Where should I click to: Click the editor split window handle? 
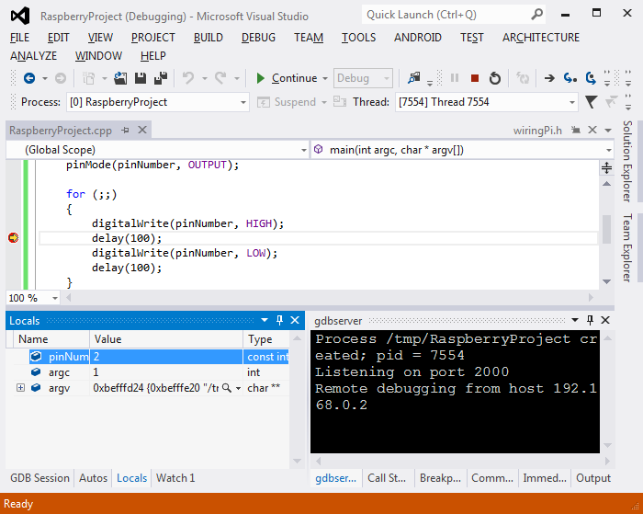coord(606,168)
